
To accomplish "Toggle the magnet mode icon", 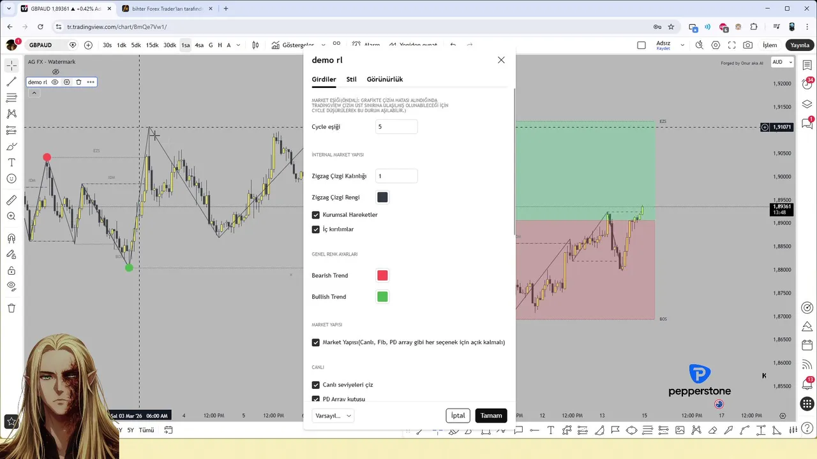I will coord(11,238).
